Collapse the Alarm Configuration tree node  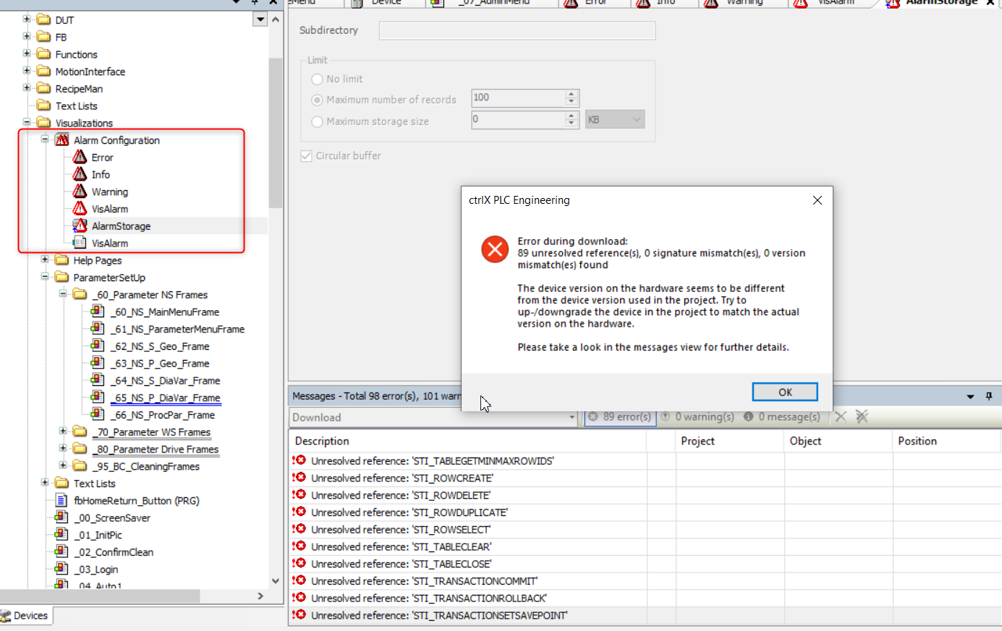(45, 139)
